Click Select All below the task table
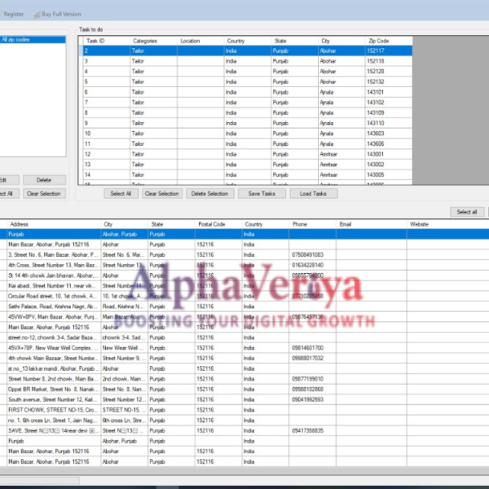This screenshot has width=489, height=489. point(121,194)
